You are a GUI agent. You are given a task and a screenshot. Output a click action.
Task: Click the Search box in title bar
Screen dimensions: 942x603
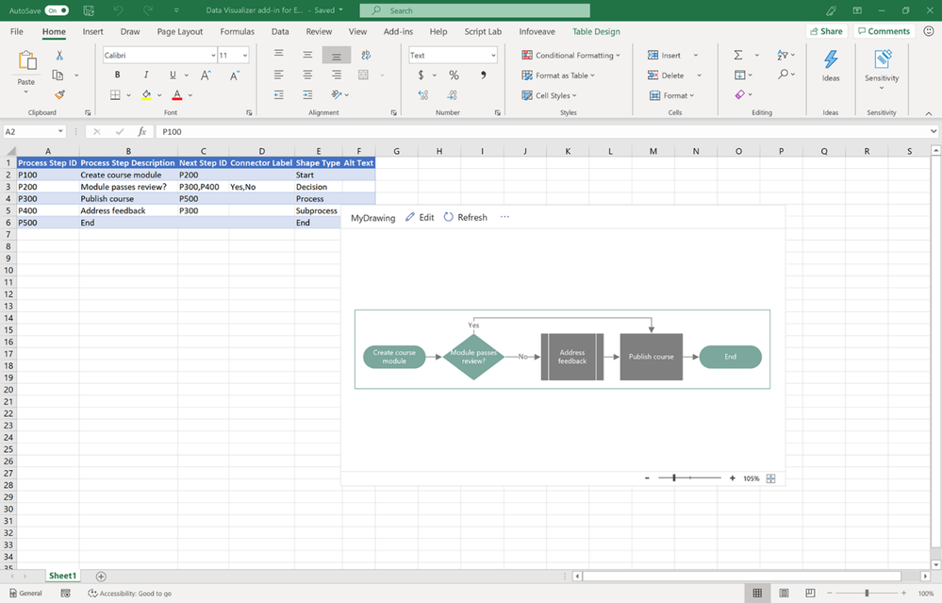click(474, 10)
